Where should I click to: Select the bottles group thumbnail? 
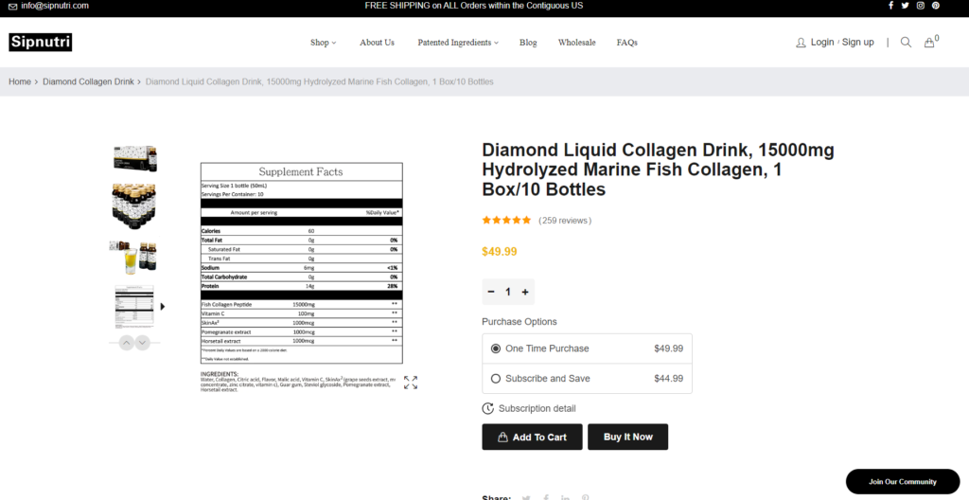pyautogui.click(x=134, y=205)
